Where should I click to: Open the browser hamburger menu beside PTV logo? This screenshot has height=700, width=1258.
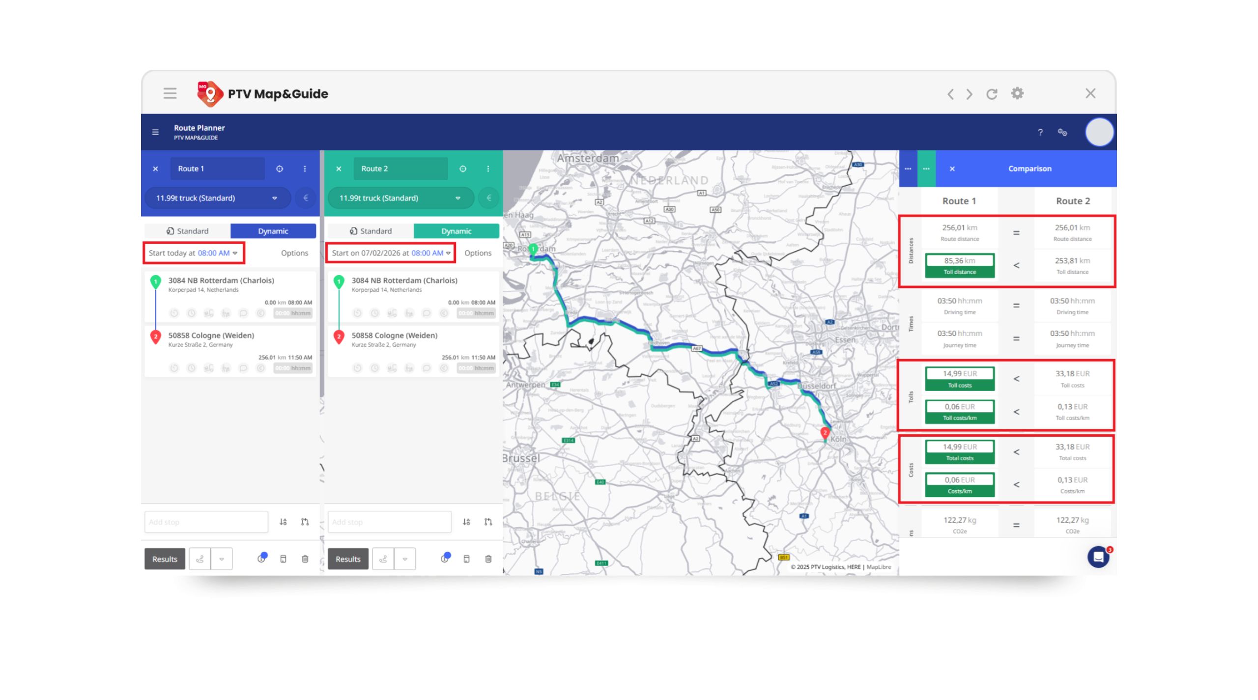coord(170,93)
